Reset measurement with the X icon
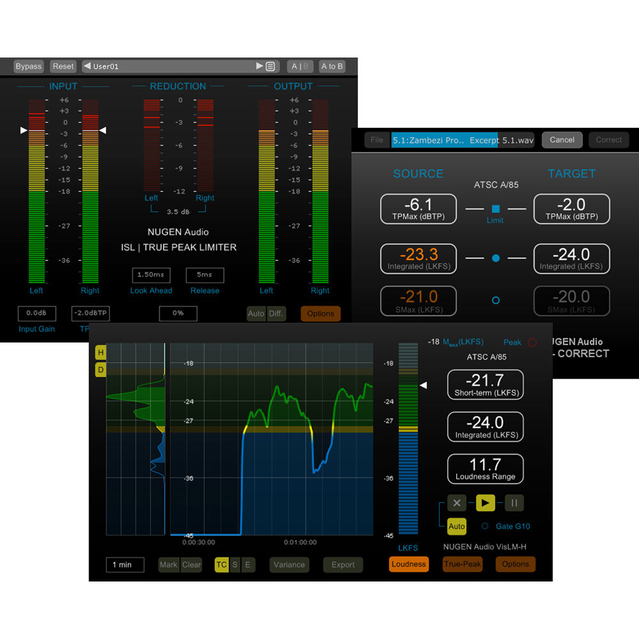 [x=456, y=503]
